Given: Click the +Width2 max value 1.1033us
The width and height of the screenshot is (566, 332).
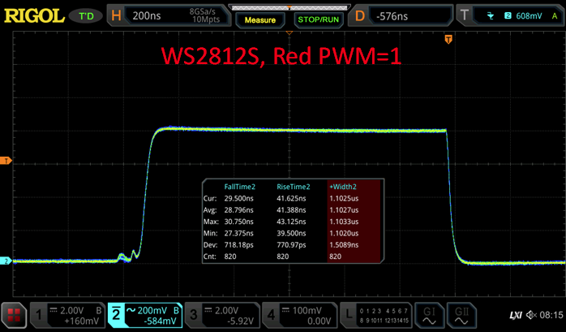Looking at the screenshot, I should (x=344, y=222).
